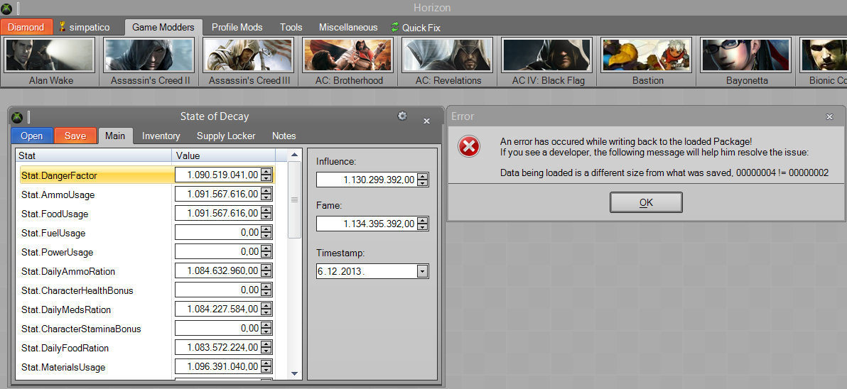Image resolution: width=847 pixels, height=389 pixels.
Task: Click the Stat.FuelUsage value field
Action: tap(217, 233)
